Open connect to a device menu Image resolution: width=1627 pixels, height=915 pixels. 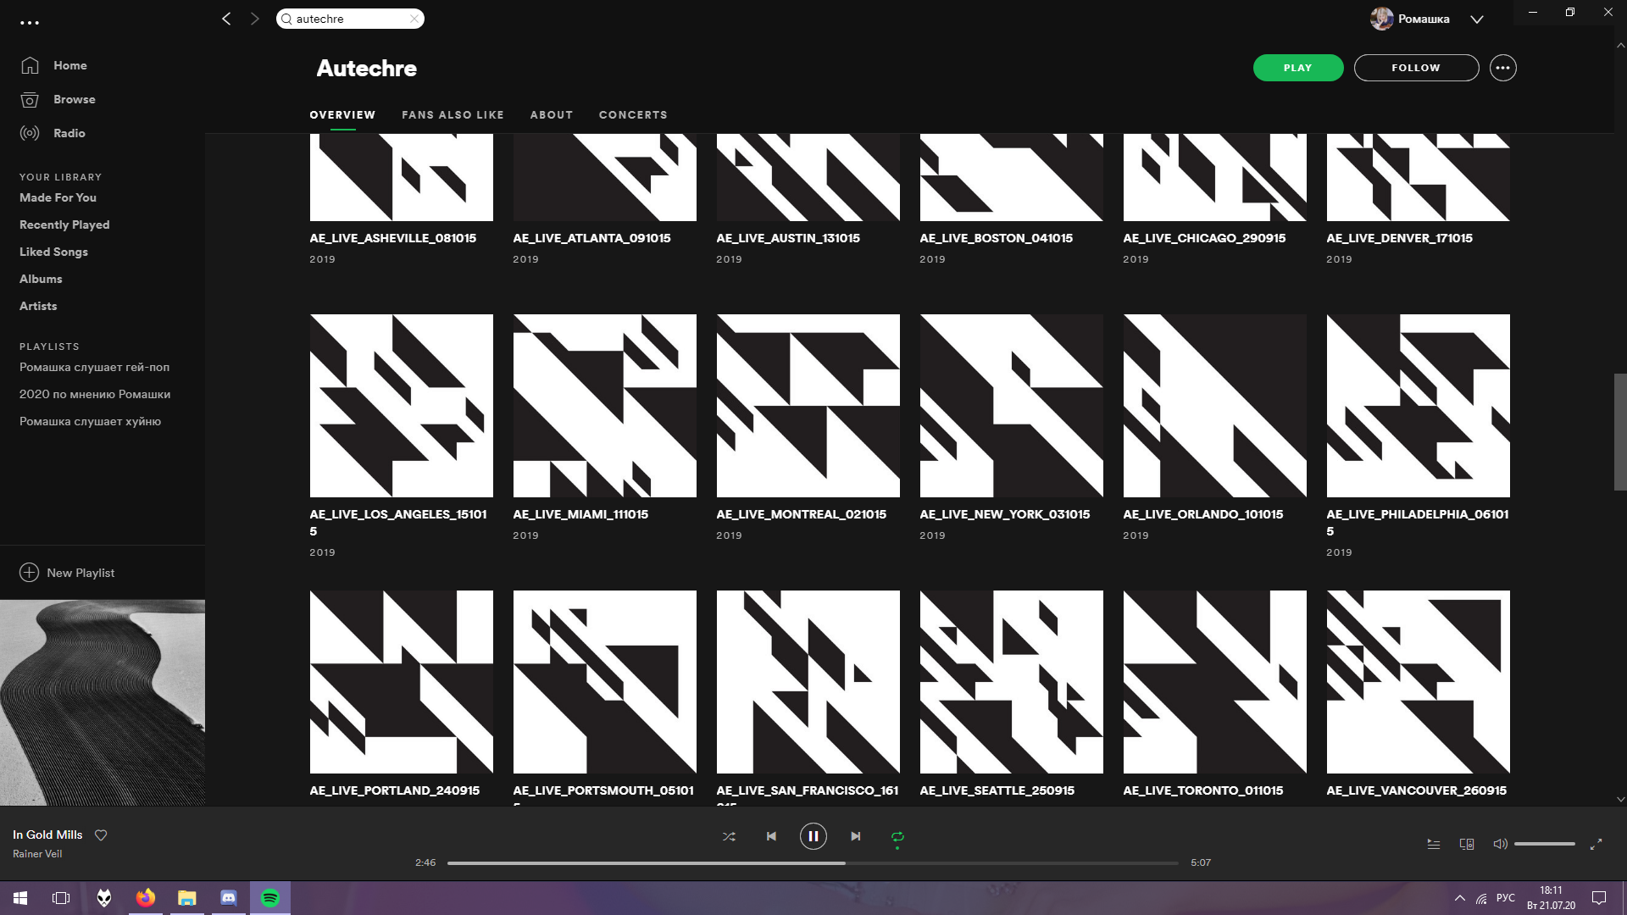pyautogui.click(x=1467, y=844)
